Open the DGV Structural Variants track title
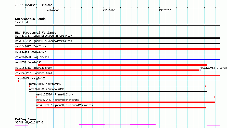Viewport: 227px width, 128px height. click(36, 33)
